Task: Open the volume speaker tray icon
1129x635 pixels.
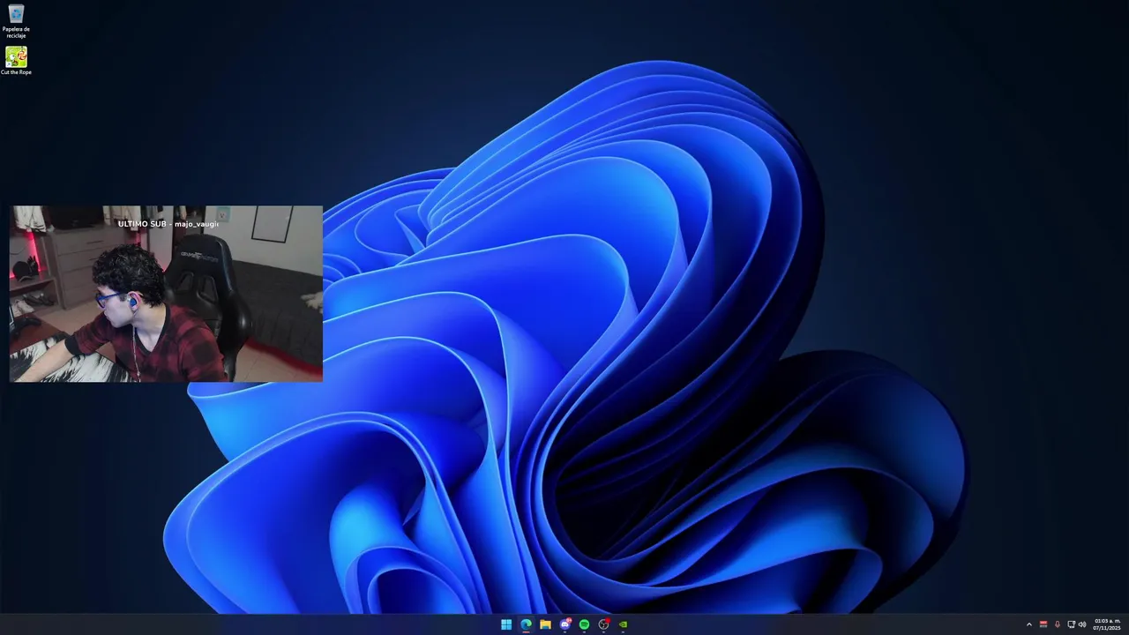Action: tap(1082, 624)
